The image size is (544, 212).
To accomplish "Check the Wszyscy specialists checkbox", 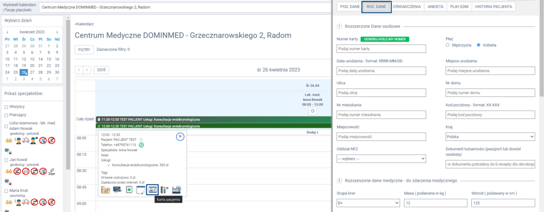I will (x=7, y=107).
